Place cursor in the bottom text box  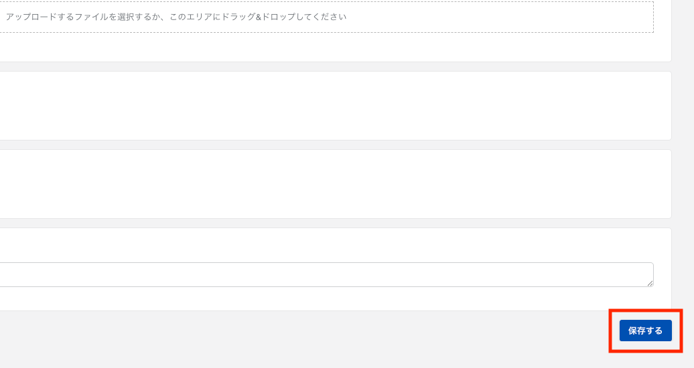[x=322, y=274]
